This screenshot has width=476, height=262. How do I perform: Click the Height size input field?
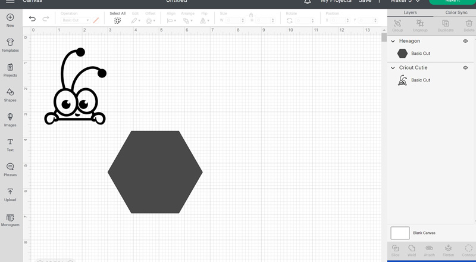point(265,20)
